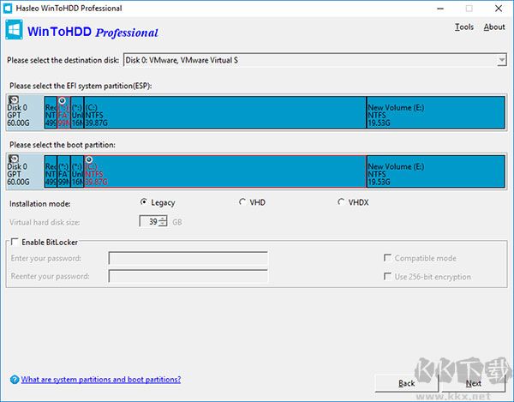
Task: Click the WinToHDD Windows logo icon
Action: point(14,29)
